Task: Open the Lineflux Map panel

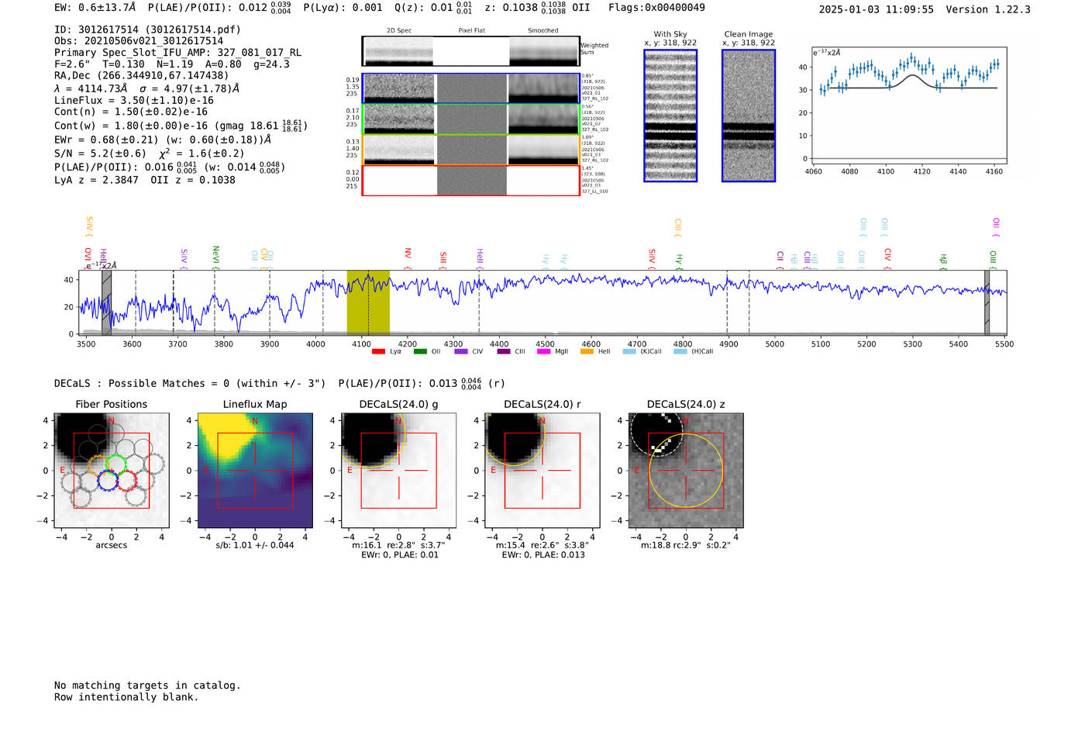Action: coord(255,470)
